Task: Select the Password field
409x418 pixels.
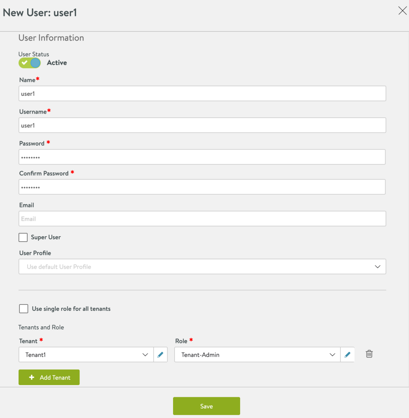Action: coord(202,157)
